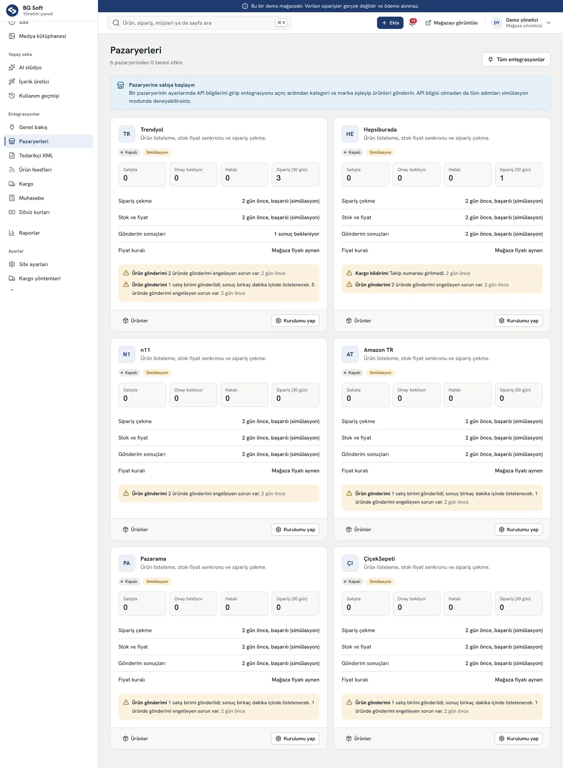Select Genel bakış under Entegrasyonlar

pyautogui.click(x=49, y=127)
